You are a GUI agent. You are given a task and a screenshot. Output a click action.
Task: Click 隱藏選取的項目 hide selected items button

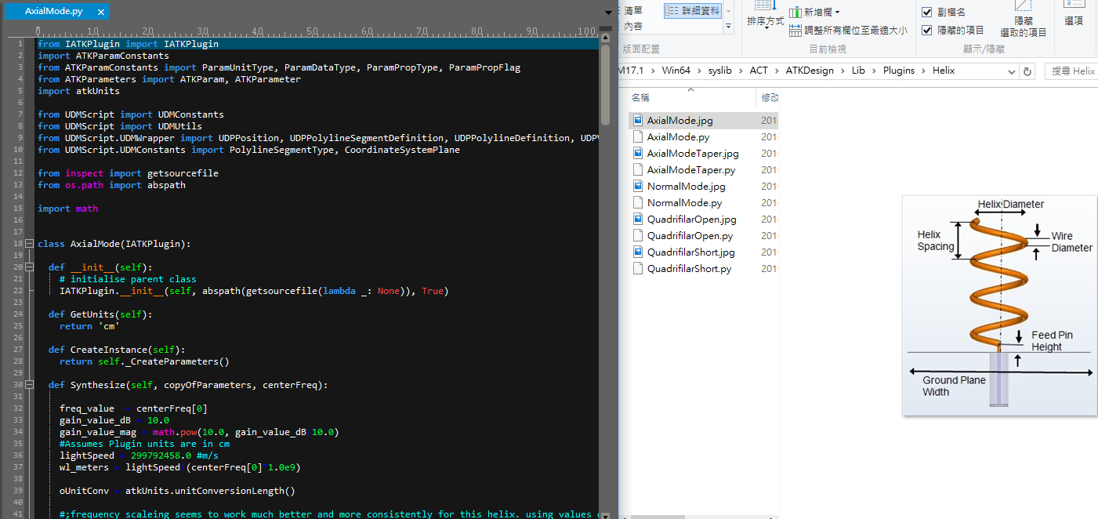pos(1023,20)
